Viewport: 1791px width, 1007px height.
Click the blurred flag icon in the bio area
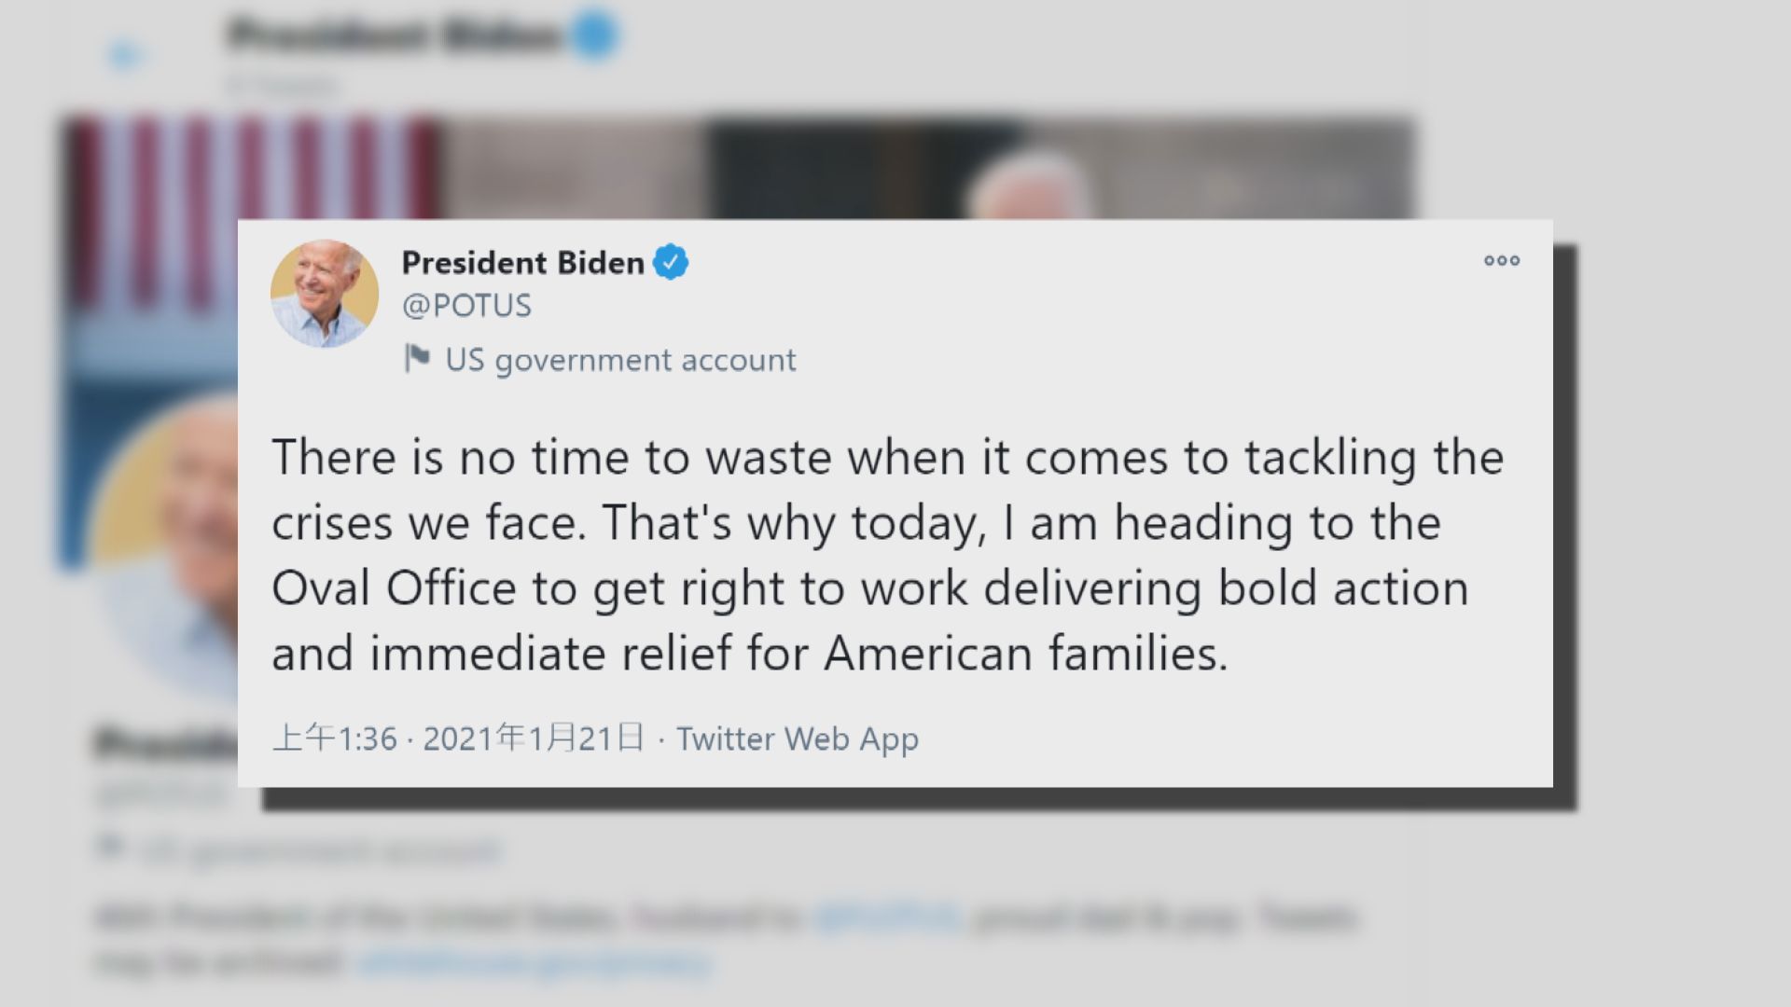[x=111, y=848]
